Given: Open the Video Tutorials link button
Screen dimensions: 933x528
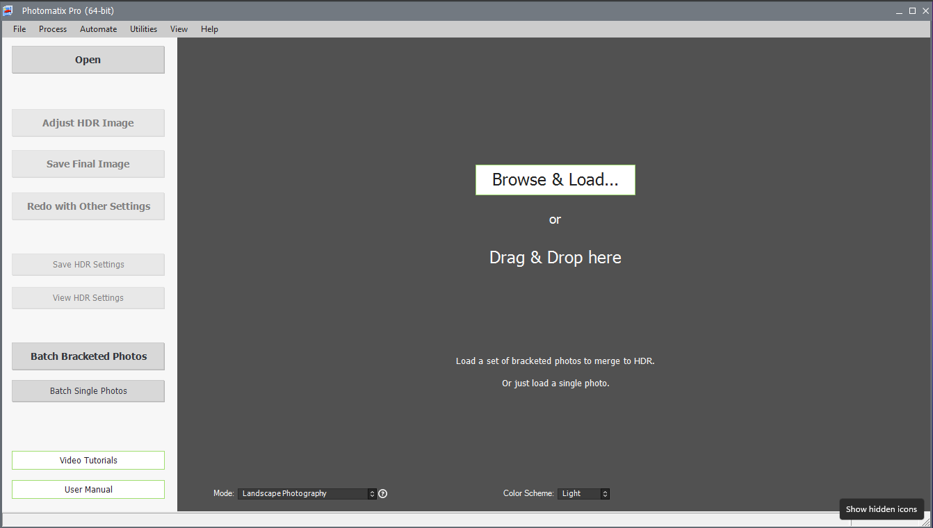Looking at the screenshot, I should tap(88, 461).
